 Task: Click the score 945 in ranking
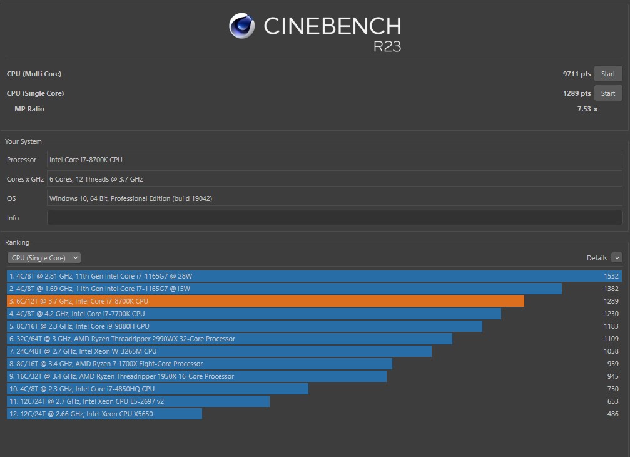click(612, 376)
